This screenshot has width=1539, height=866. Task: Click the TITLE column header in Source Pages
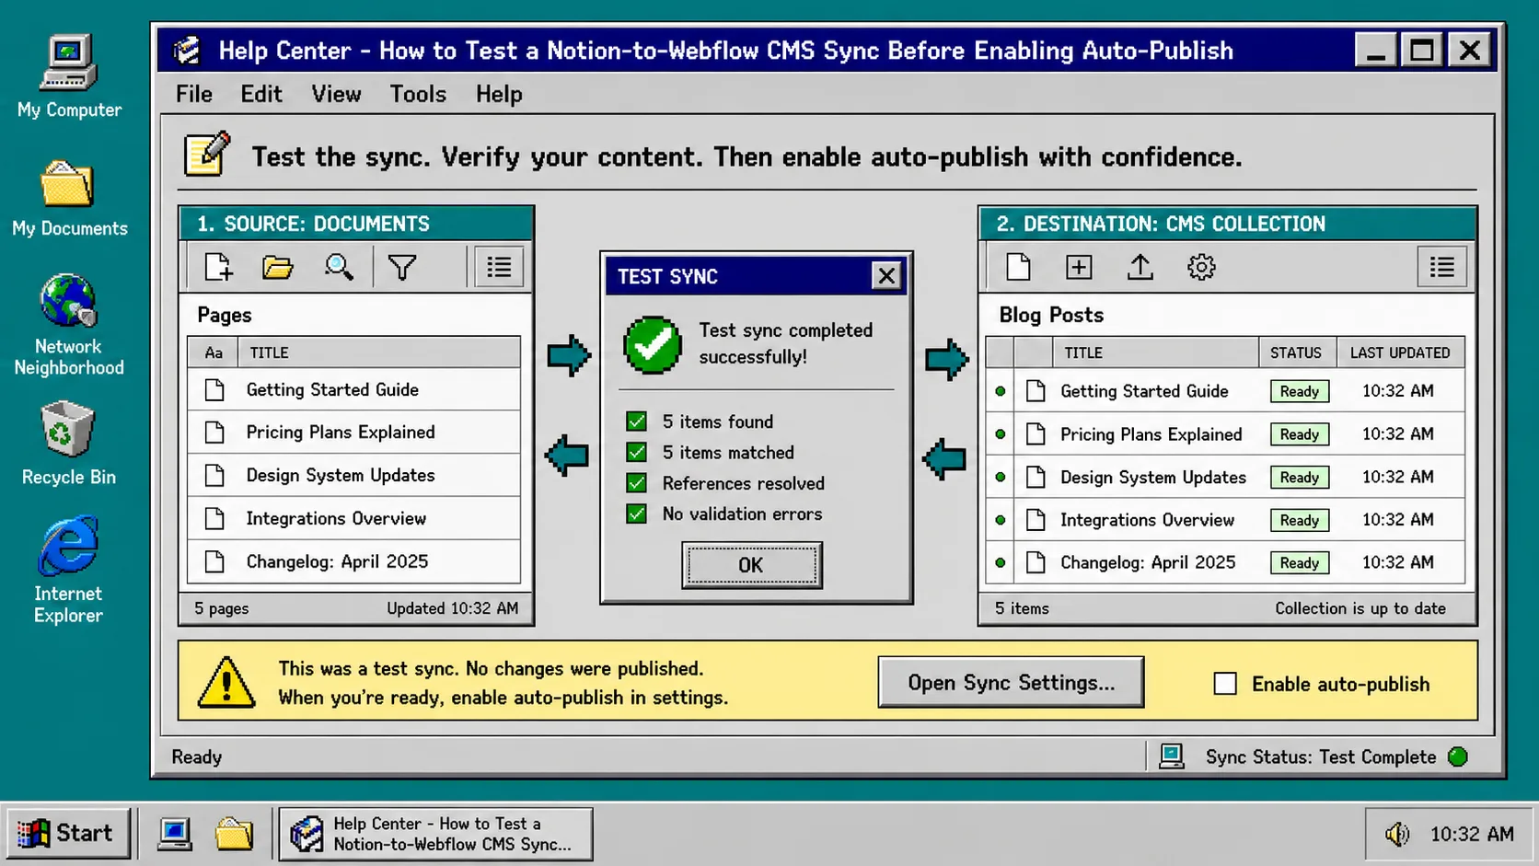point(378,352)
